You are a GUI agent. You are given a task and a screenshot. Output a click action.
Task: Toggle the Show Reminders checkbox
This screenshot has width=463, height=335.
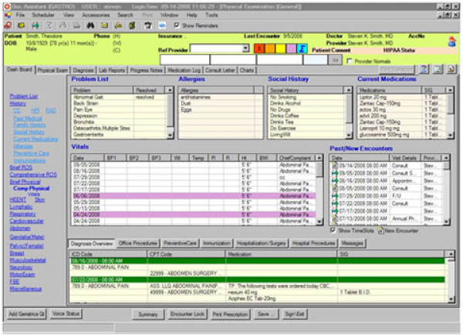176,25
